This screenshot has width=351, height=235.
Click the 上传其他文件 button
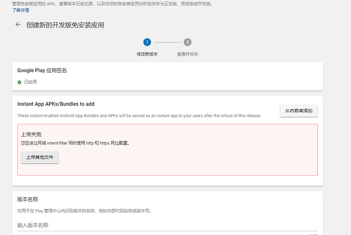[40, 157]
